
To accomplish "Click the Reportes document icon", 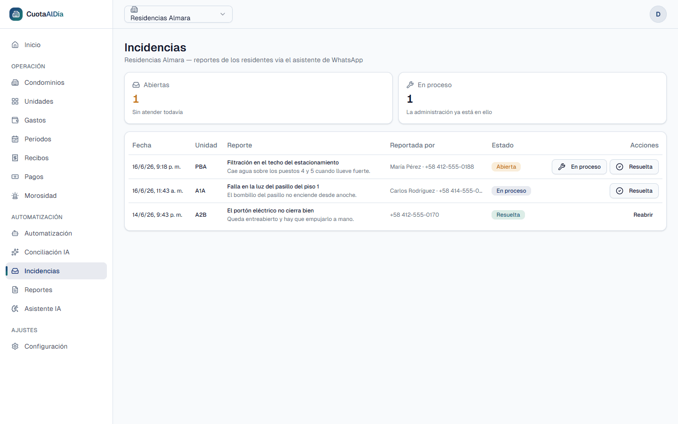I will [x=15, y=290].
